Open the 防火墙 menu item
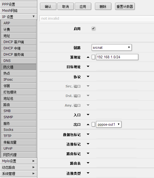The height and width of the screenshot is (178, 154). [19, 67]
